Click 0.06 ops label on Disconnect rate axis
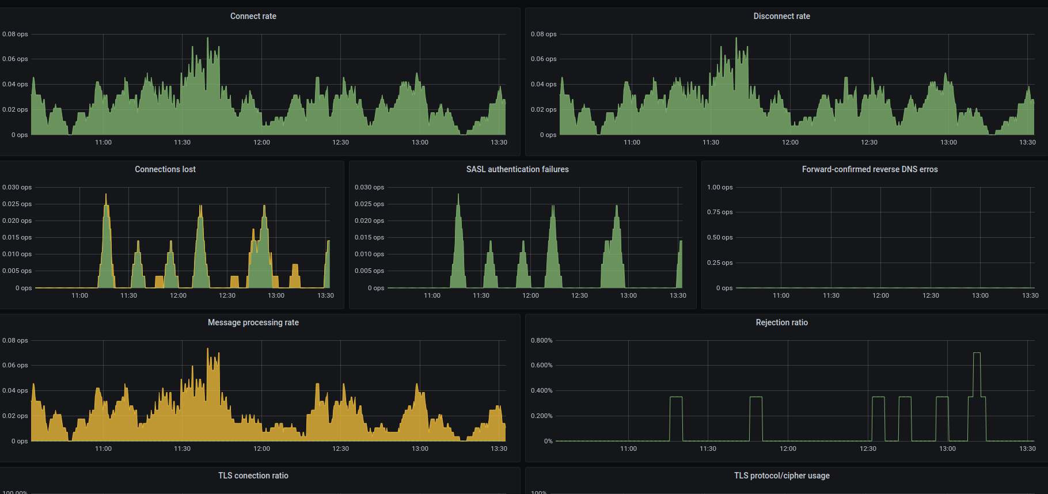The width and height of the screenshot is (1048, 494). click(x=544, y=59)
